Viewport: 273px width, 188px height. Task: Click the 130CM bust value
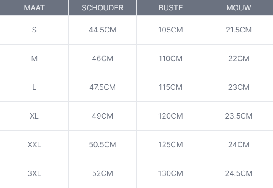[170, 173]
